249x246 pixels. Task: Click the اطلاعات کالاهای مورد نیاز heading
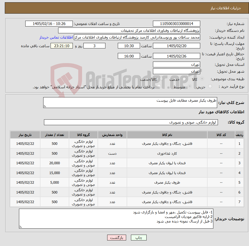221,112
